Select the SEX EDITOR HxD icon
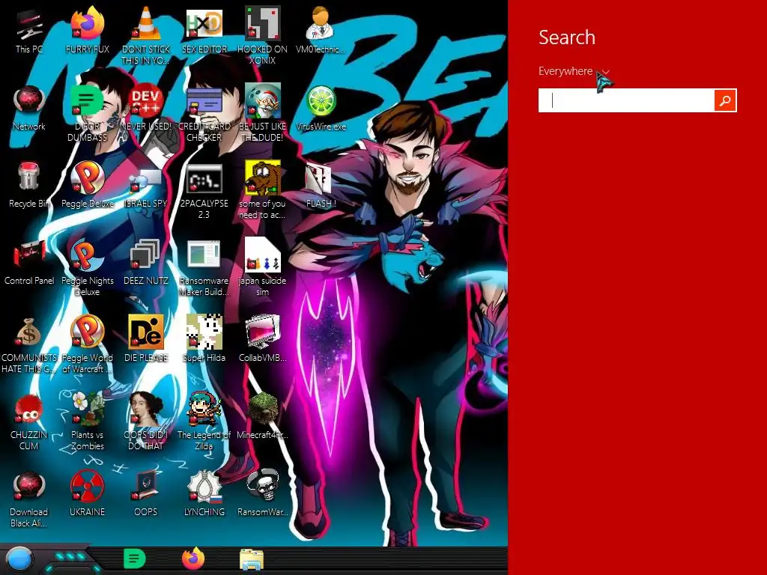Image resolution: width=767 pixels, height=575 pixels. pos(204,23)
